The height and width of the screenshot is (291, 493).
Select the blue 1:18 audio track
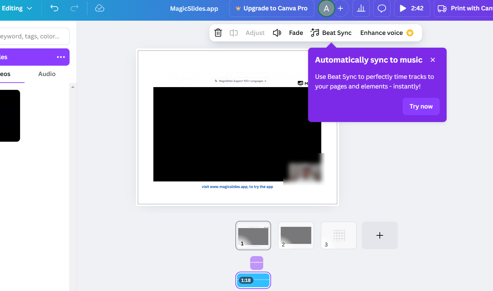coord(253,280)
